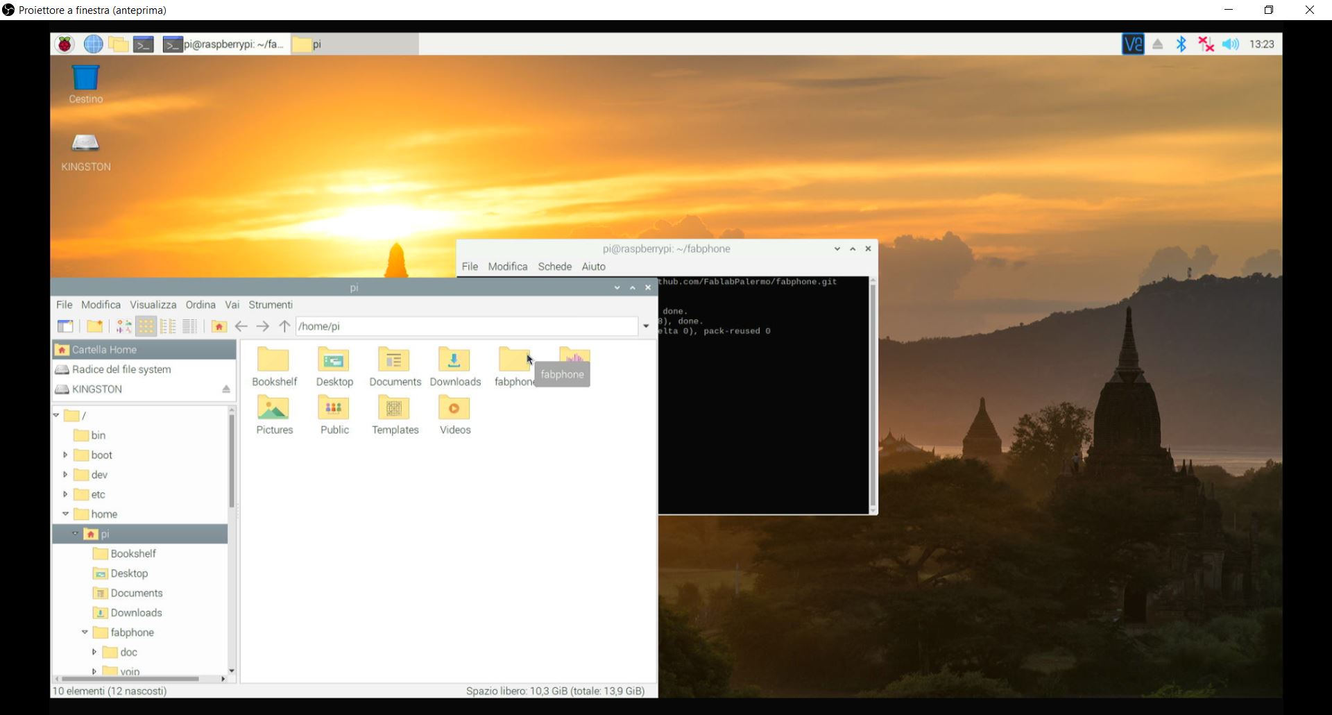Select bin folder in tree
This screenshot has height=715, width=1332.
(x=90, y=435)
